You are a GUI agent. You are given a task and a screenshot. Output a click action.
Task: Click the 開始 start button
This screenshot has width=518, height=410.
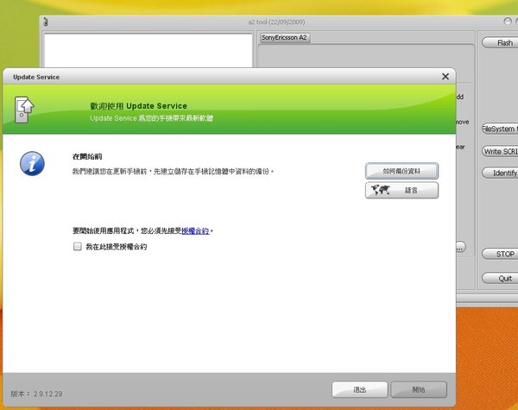pos(419,390)
